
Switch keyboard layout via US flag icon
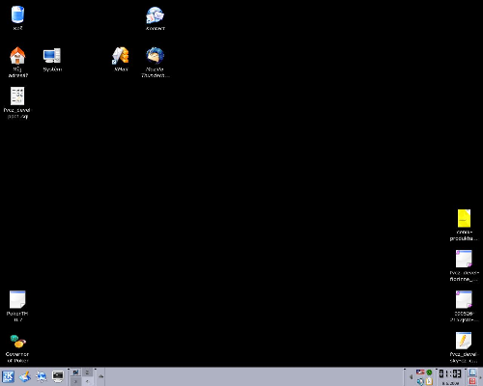pyautogui.click(x=420, y=372)
